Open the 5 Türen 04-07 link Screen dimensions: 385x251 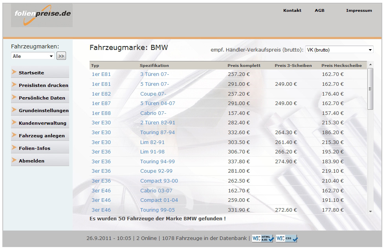(x=158, y=103)
